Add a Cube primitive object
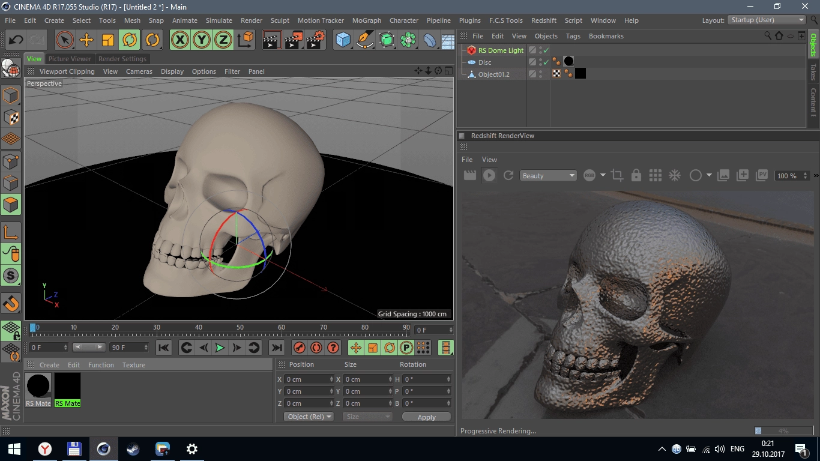This screenshot has width=820, height=461. coord(343,40)
